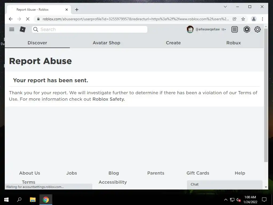Switch to the Discover tab
273x205 pixels.
(37, 43)
